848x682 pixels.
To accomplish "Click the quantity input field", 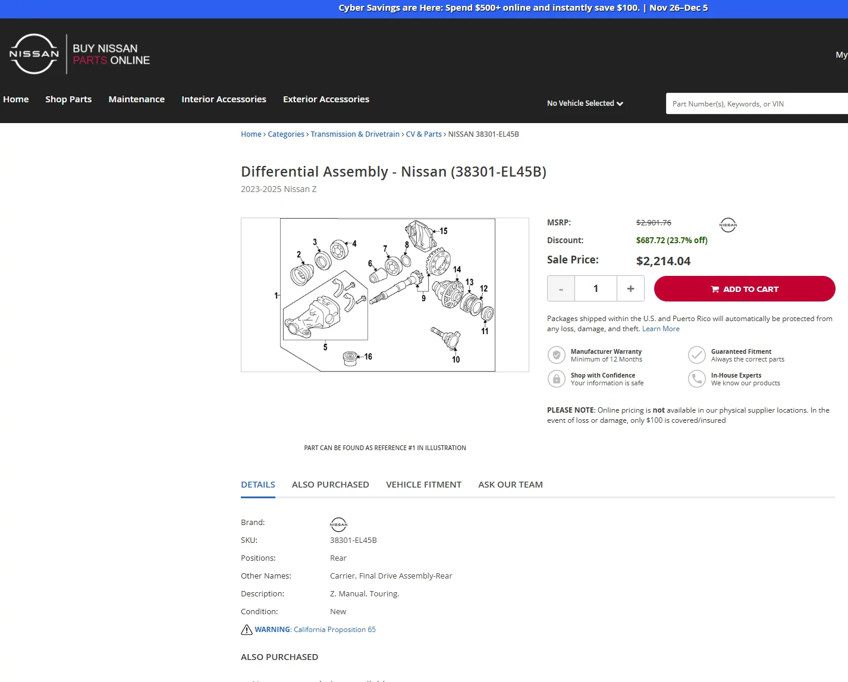I will pyautogui.click(x=596, y=289).
